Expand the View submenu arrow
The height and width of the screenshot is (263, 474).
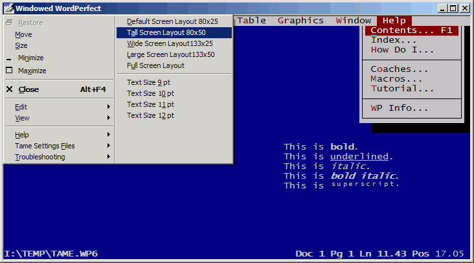[x=108, y=118]
